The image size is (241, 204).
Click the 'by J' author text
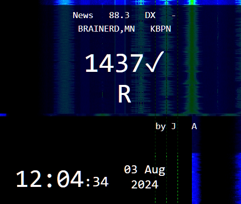pos(165,127)
